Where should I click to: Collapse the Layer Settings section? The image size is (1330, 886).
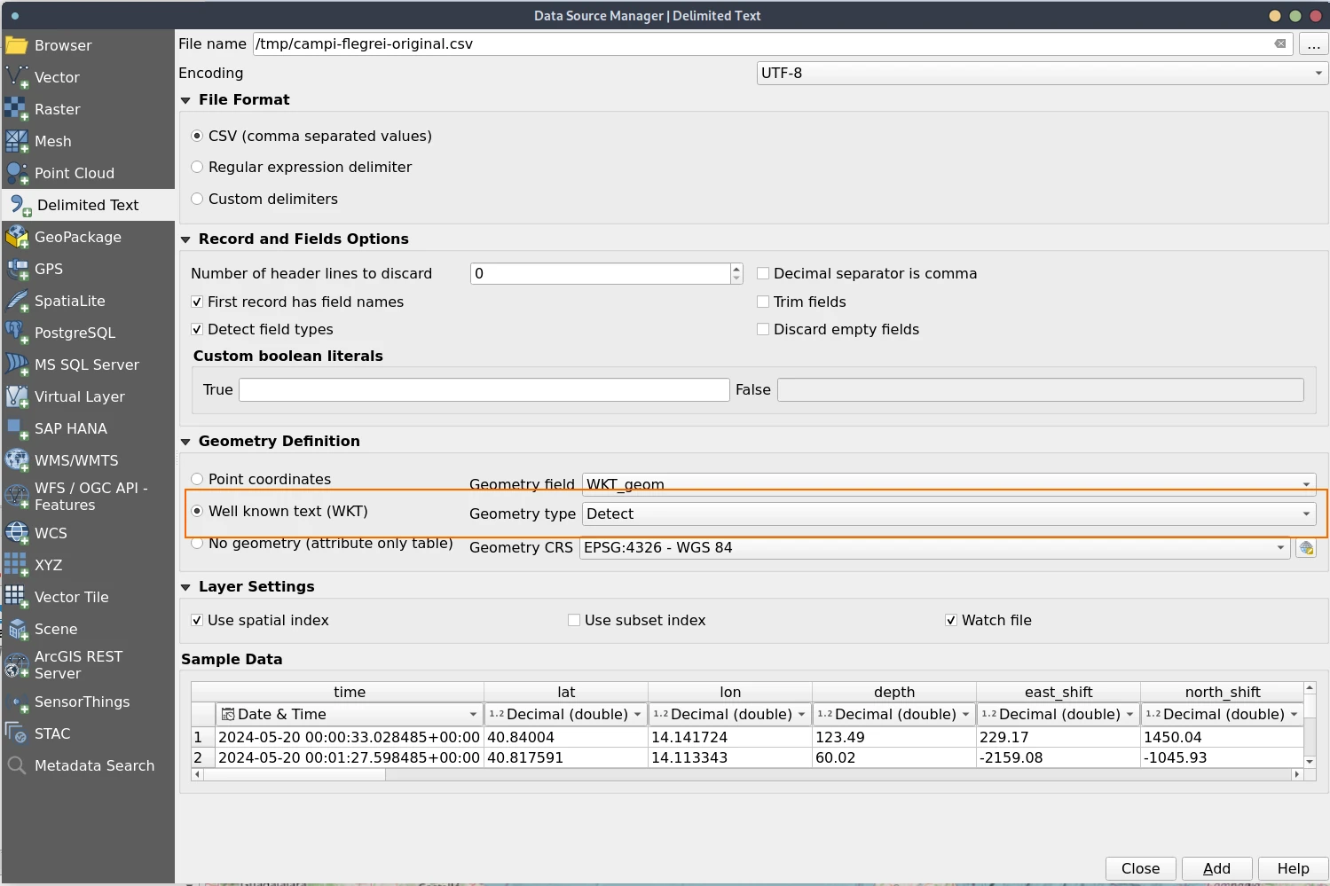(185, 587)
